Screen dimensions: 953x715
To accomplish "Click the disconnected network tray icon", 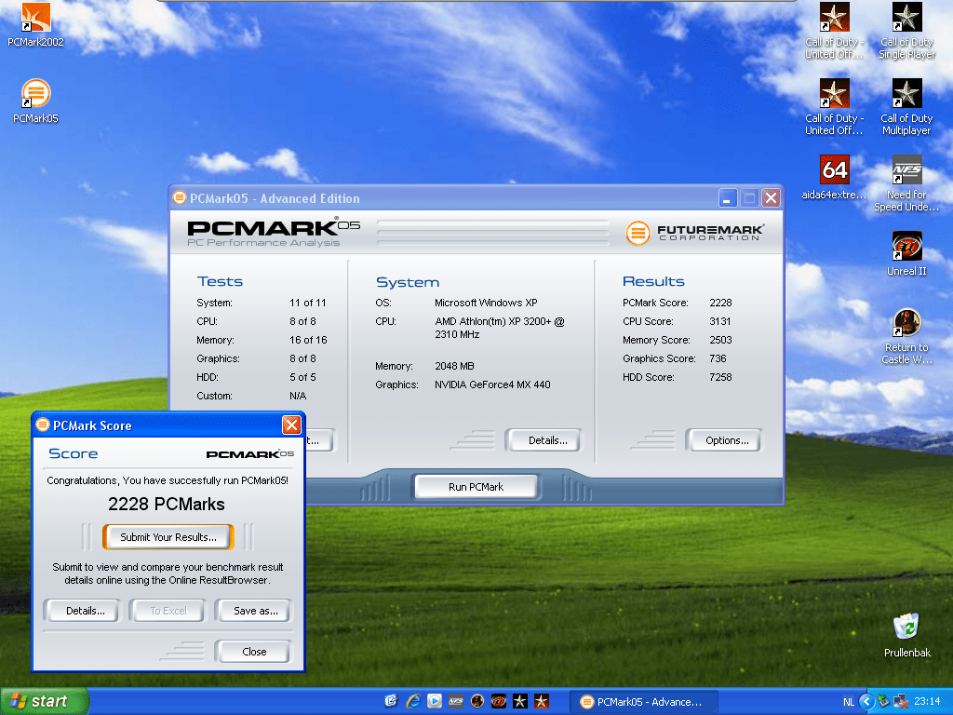I will pyautogui.click(x=901, y=702).
